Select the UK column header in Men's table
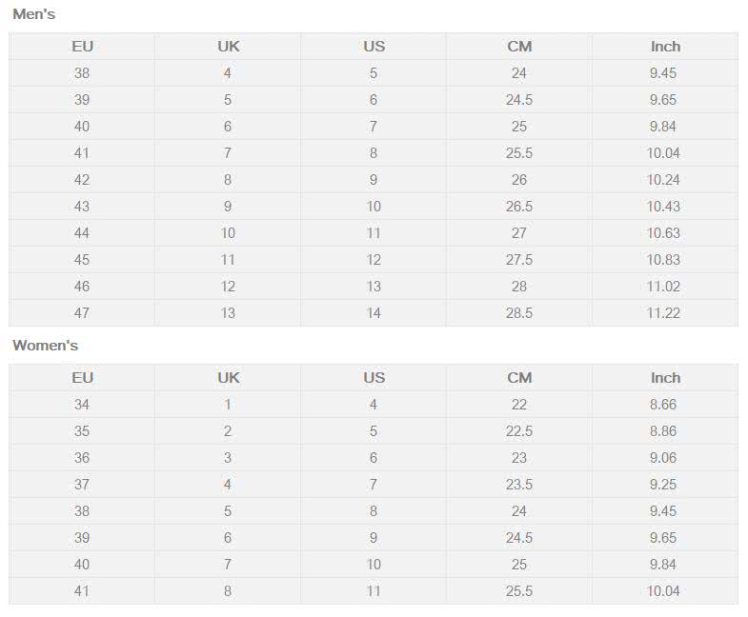 pos(228,47)
